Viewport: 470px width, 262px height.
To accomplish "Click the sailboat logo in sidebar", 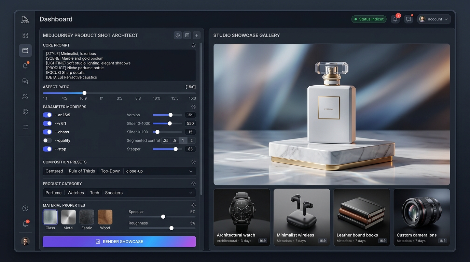I will pyautogui.click(x=25, y=19).
